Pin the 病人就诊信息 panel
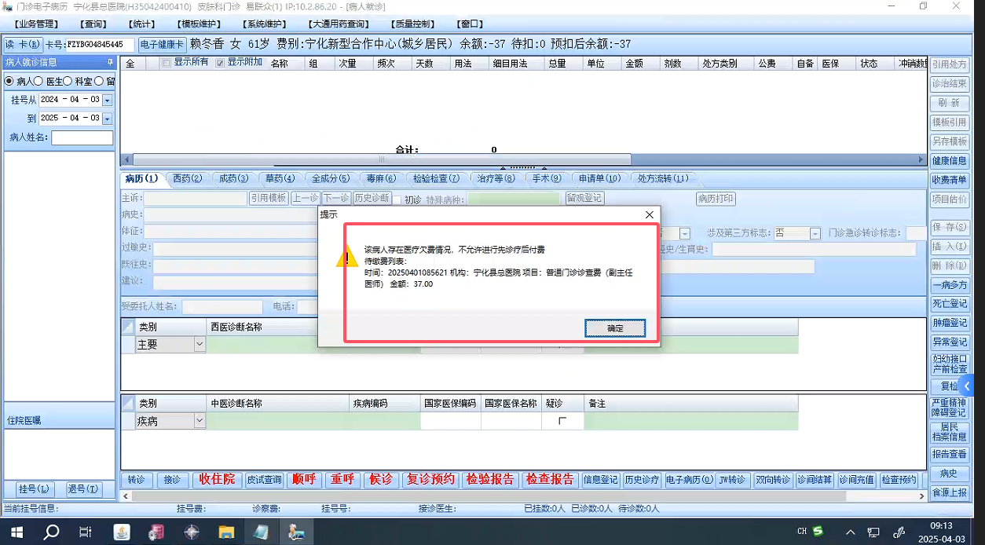Image resolution: width=985 pixels, height=545 pixels. (110, 62)
